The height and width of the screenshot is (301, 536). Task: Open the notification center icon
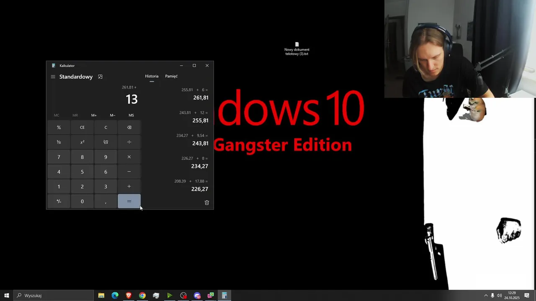pos(527,296)
